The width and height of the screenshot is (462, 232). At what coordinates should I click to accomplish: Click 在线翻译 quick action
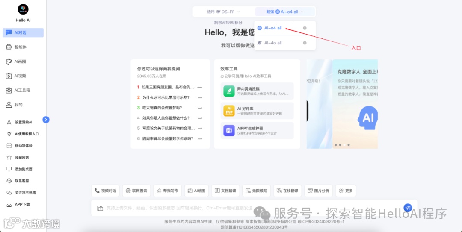(287, 191)
